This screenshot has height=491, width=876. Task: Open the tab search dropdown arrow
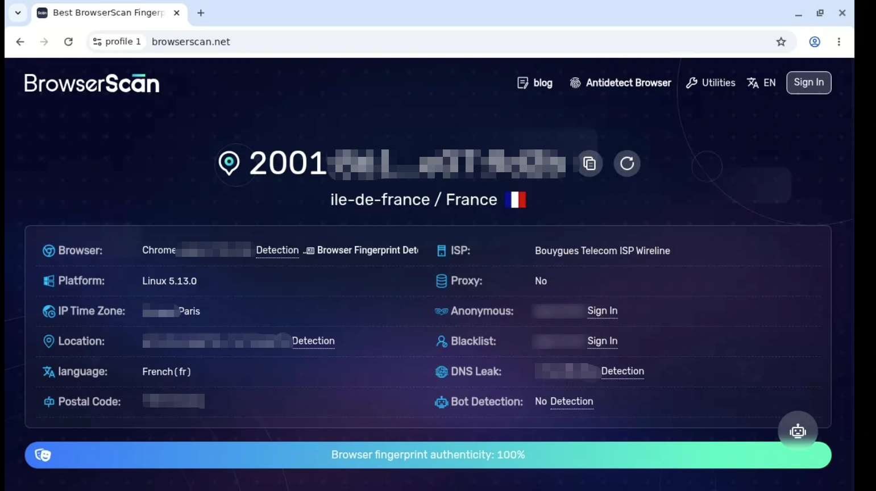[18, 13]
